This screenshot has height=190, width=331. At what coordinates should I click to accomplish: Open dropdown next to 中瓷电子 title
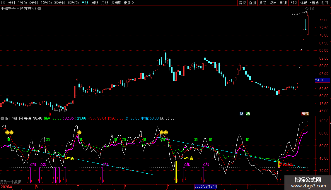click(39, 8)
